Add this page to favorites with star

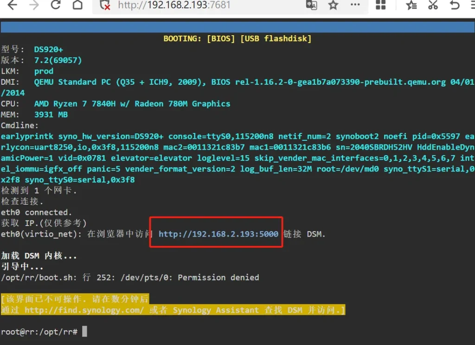(333, 5)
